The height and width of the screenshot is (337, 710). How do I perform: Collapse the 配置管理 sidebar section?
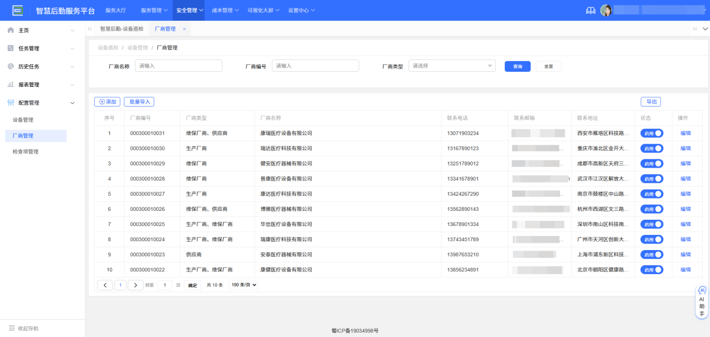pos(72,103)
